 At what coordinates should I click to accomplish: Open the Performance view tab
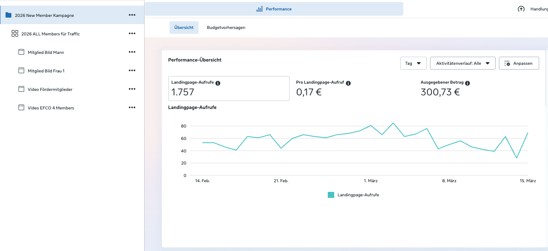click(x=274, y=9)
